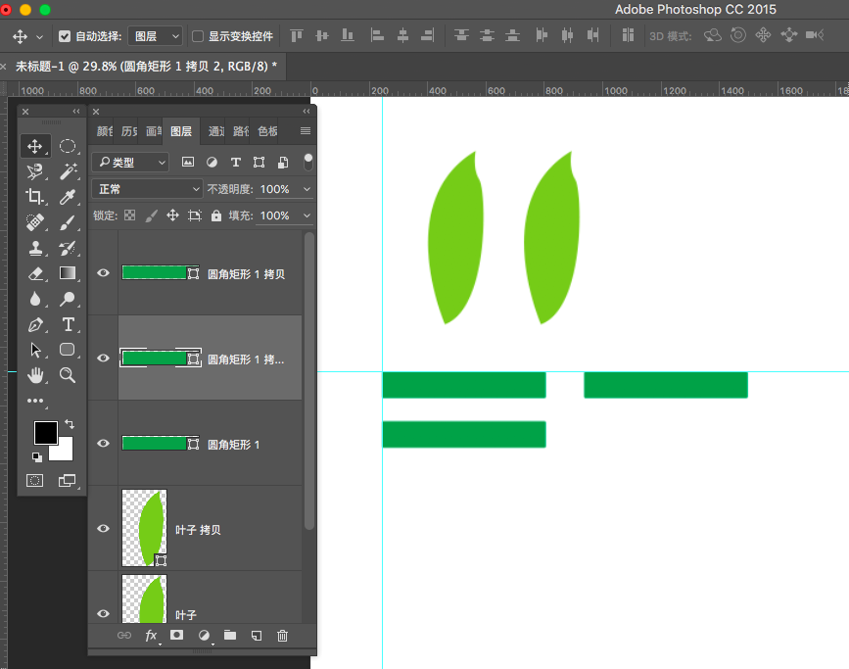This screenshot has width=849, height=669.
Task: Choose the Eraser tool
Action: [35, 273]
